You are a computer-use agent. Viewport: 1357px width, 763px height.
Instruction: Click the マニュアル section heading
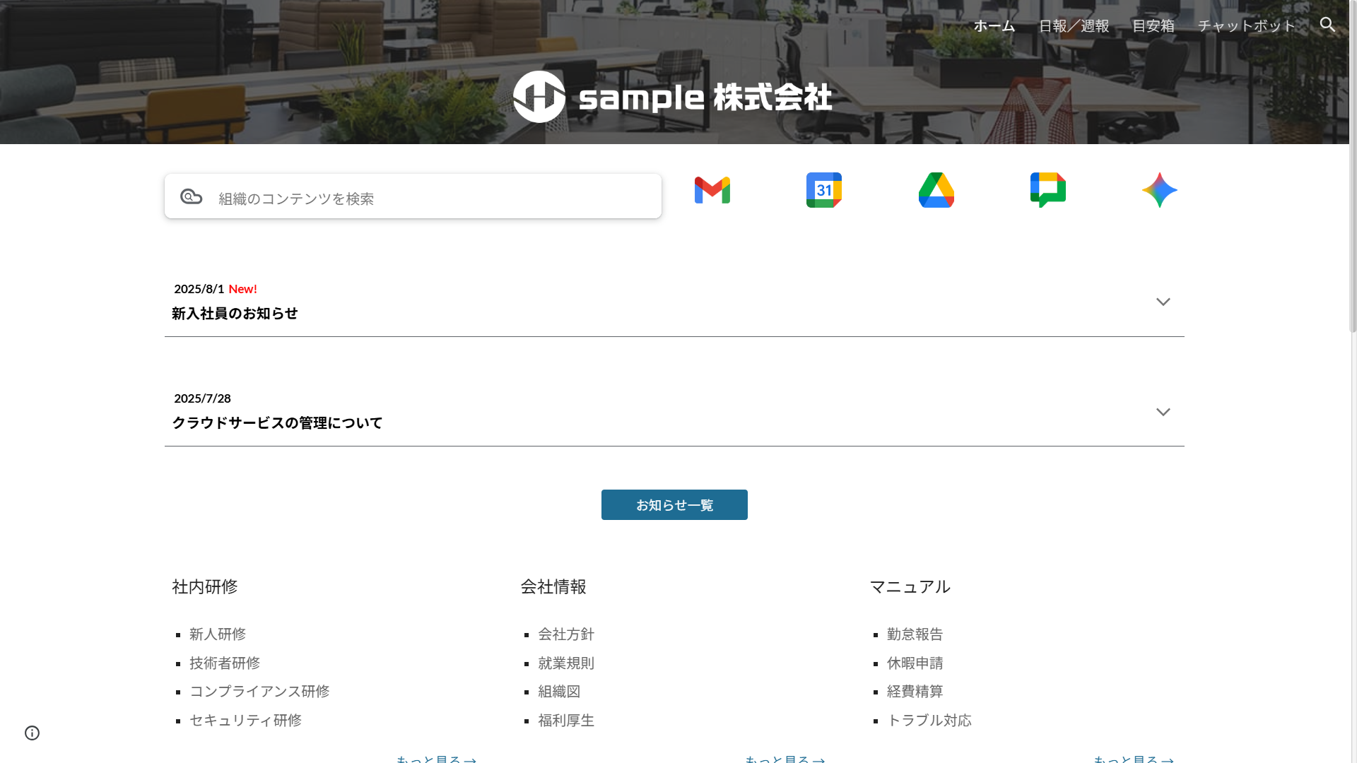910,587
